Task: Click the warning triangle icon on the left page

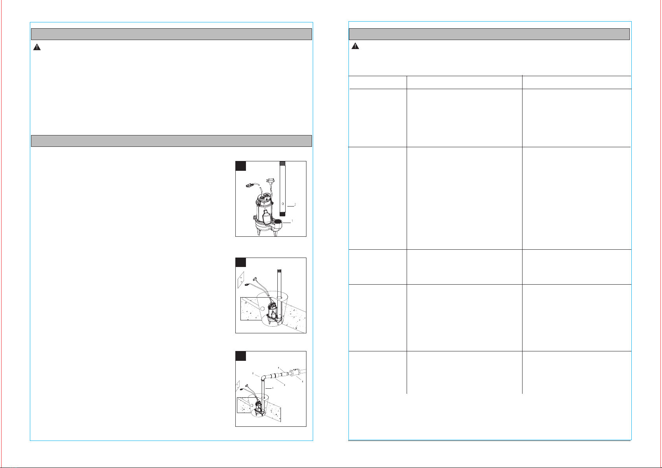Action: click(37, 47)
